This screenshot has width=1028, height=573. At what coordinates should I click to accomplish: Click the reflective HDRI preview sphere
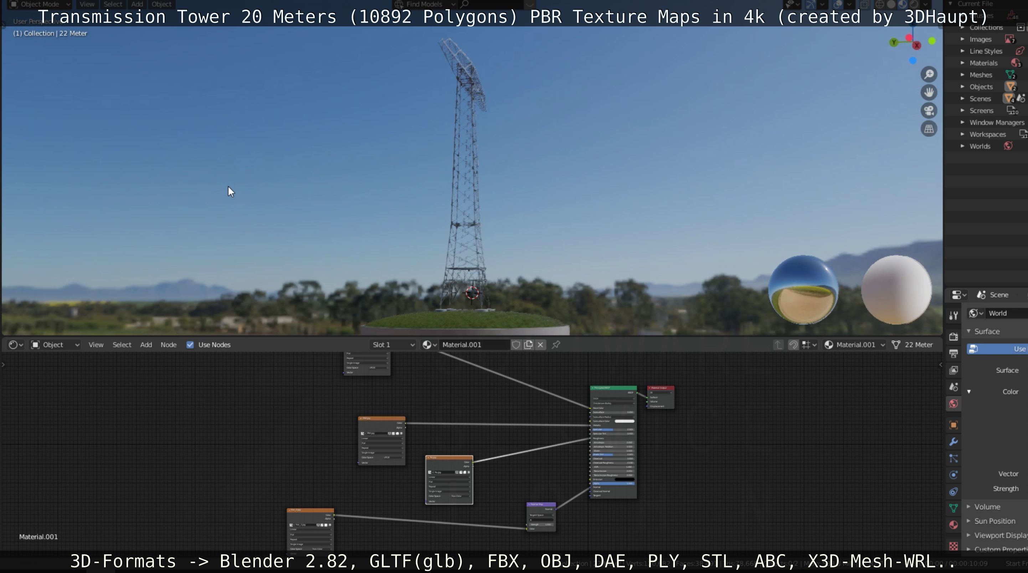point(803,290)
